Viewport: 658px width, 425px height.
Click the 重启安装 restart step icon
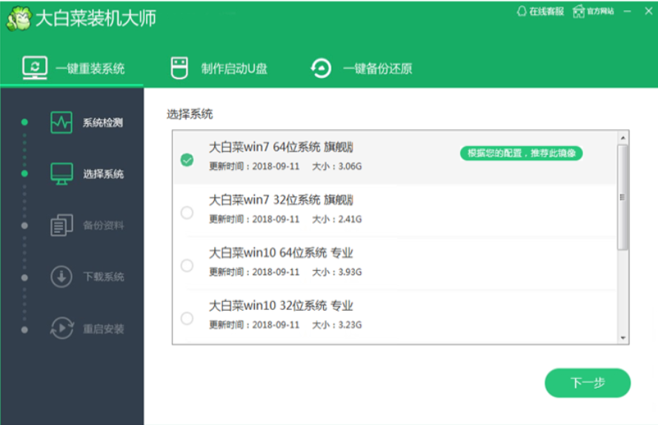(x=62, y=328)
